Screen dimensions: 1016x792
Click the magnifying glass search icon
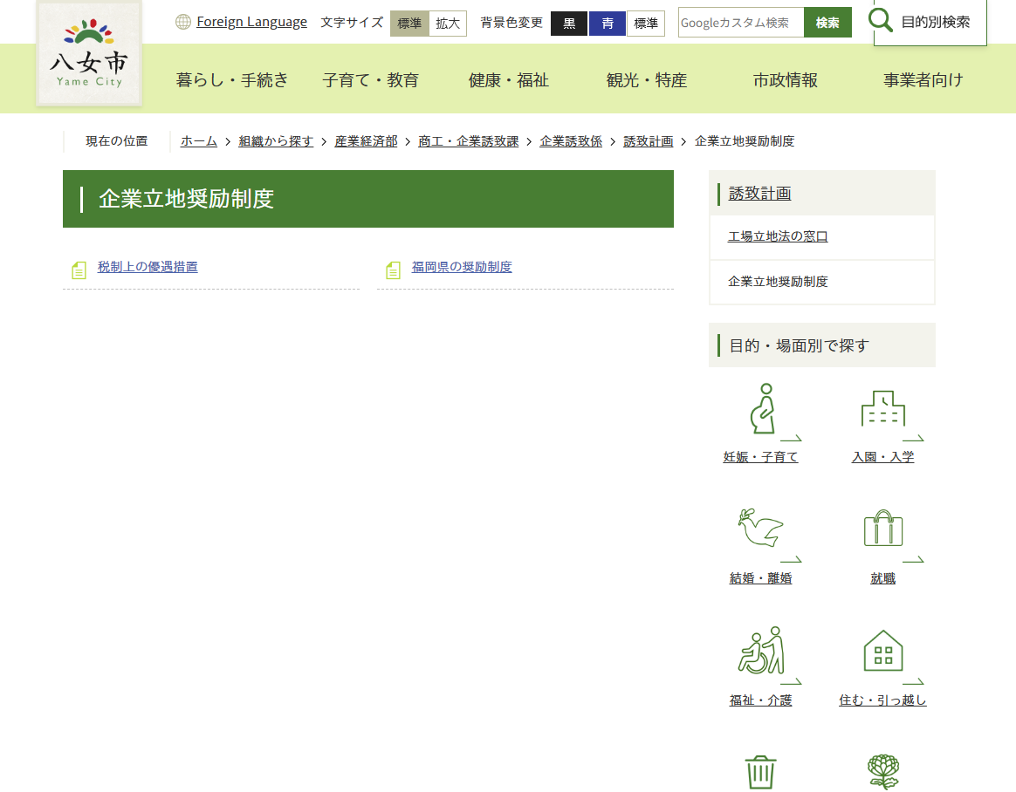point(880,20)
